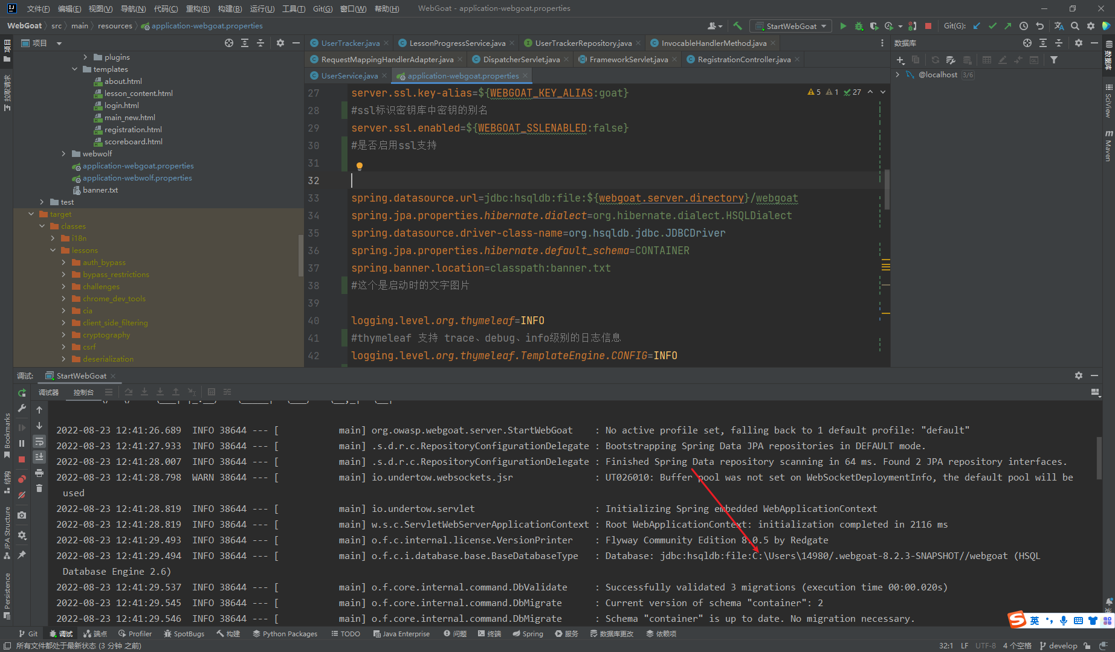The width and height of the screenshot is (1115, 652).
Task: Clear console with the trash icon
Action: [x=39, y=488]
